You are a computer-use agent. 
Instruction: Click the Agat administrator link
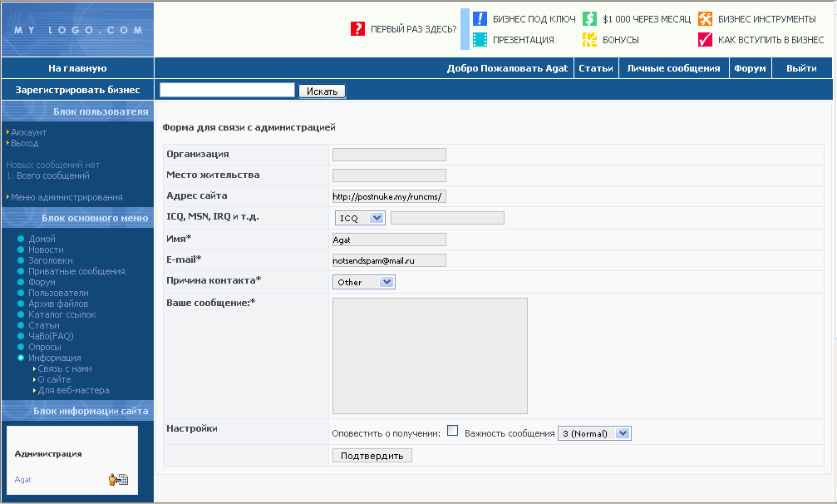pyautogui.click(x=22, y=479)
